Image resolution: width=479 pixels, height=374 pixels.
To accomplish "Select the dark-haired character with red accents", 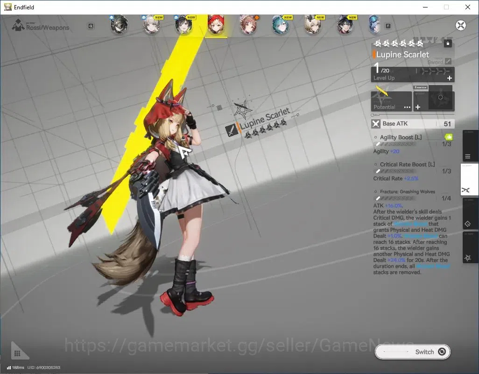I will [x=345, y=24].
